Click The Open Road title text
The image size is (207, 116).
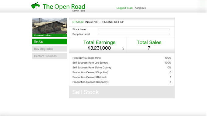64,7
